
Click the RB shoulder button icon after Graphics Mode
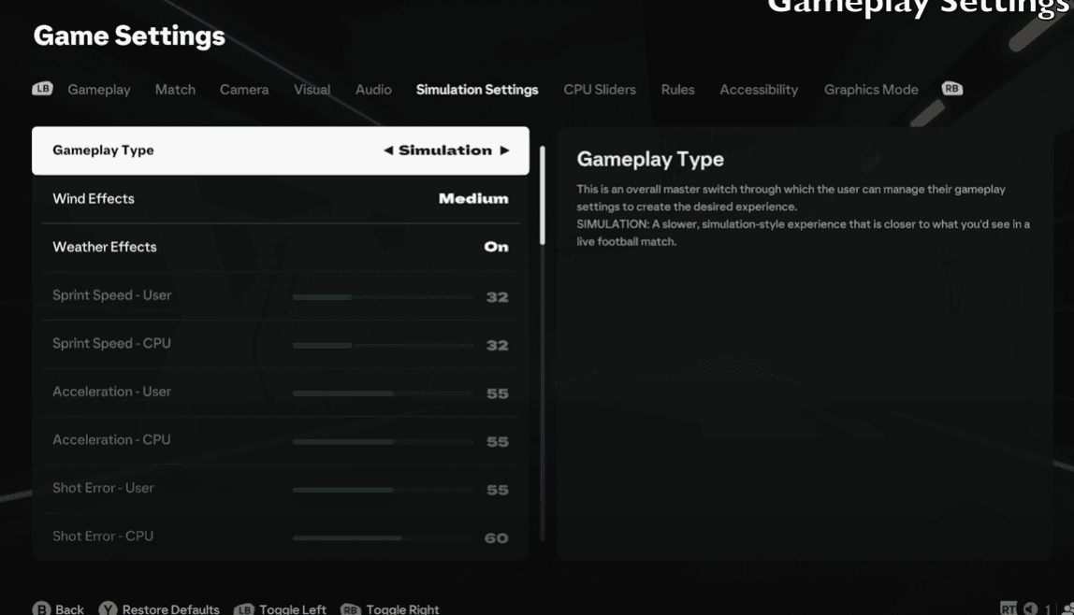pyautogui.click(x=952, y=89)
